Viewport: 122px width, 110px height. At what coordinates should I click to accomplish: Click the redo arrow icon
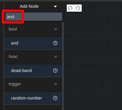click(78, 8)
